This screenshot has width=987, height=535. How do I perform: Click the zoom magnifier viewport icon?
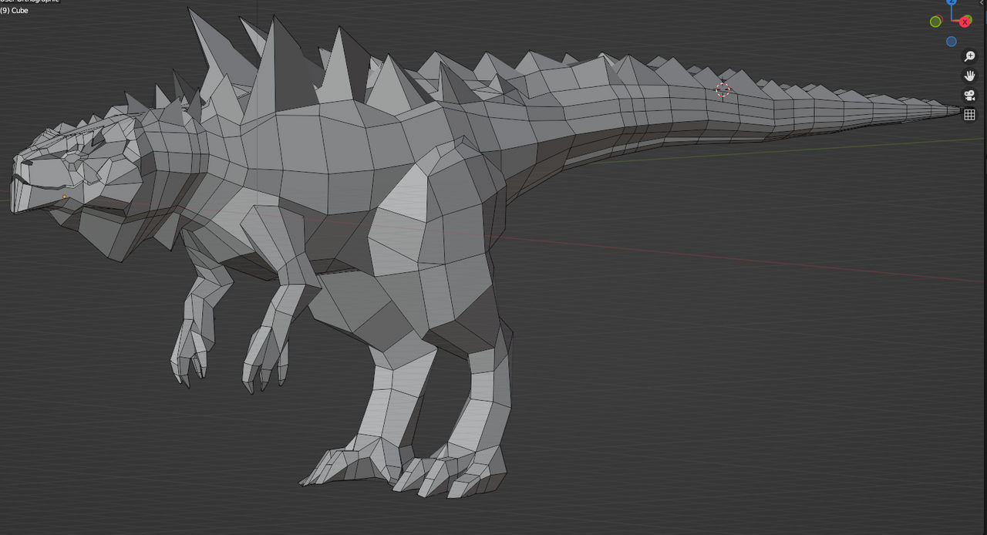point(969,56)
